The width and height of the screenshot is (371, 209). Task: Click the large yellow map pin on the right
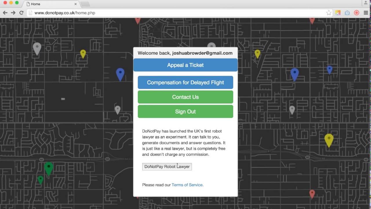(329, 140)
